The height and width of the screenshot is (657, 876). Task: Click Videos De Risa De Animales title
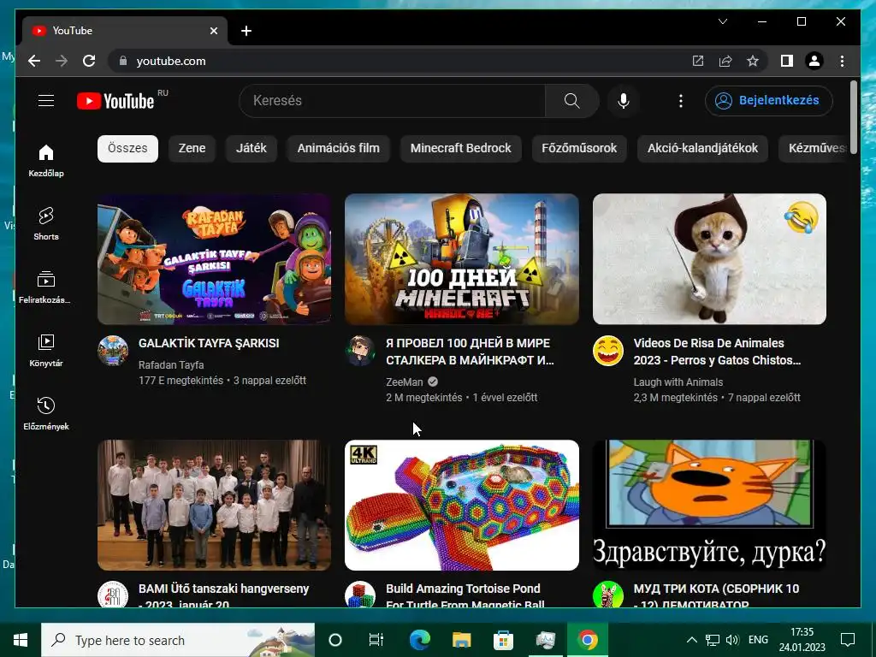tap(717, 352)
